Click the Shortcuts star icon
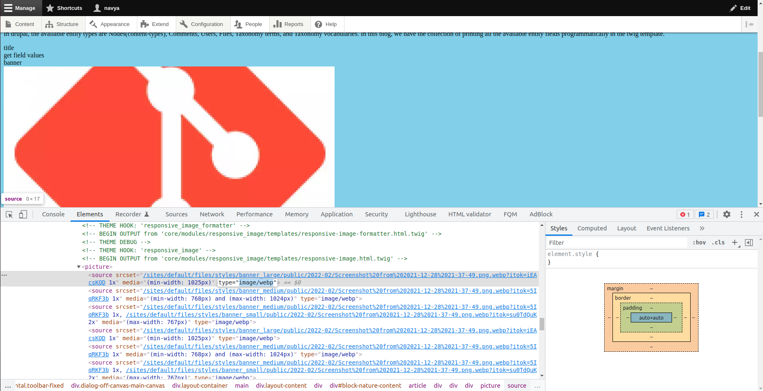 (50, 7)
